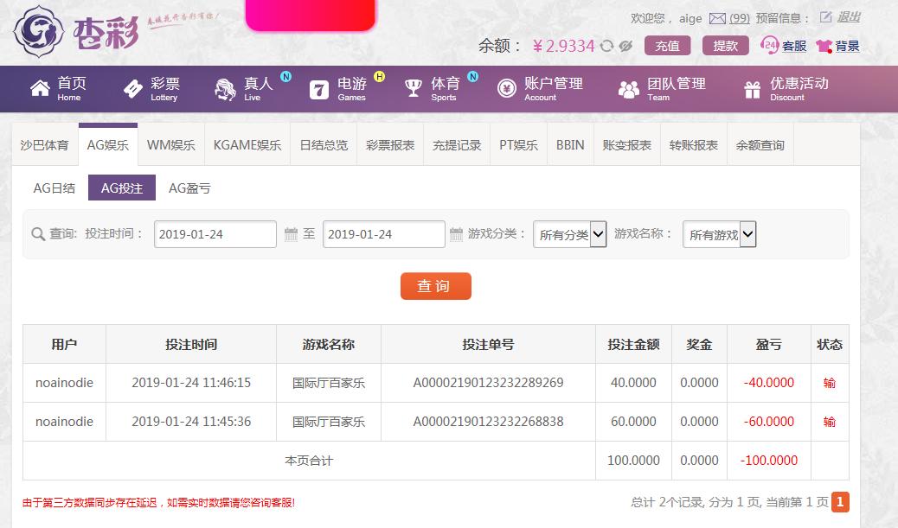Open AG盈亏 sub-tab
Image resolution: width=898 pixels, height=528 pixels.
[x=189, y=188]
